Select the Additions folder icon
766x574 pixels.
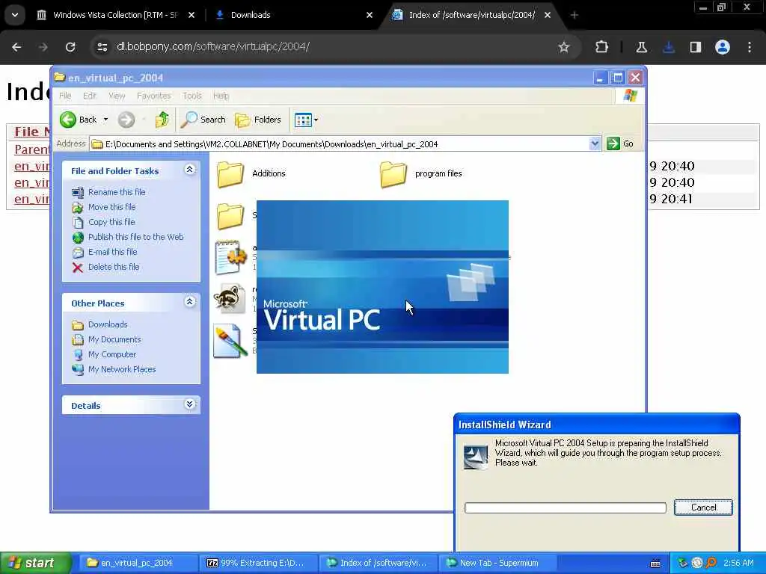[230, 174]
